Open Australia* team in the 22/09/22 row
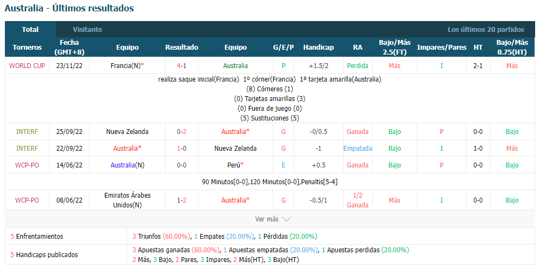This screenshot has width=540, height=269. pos(127,148)
